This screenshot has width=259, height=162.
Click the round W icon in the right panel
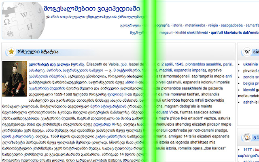pos(247,52)
